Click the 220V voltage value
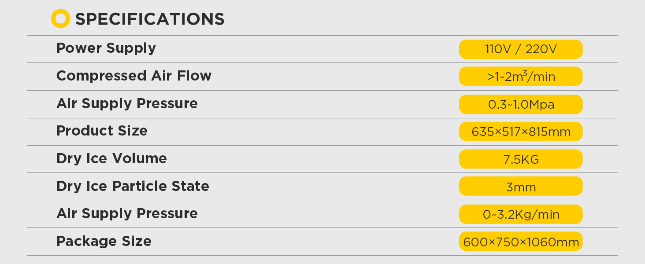645x264 pixels. click(x=541, y=49)
